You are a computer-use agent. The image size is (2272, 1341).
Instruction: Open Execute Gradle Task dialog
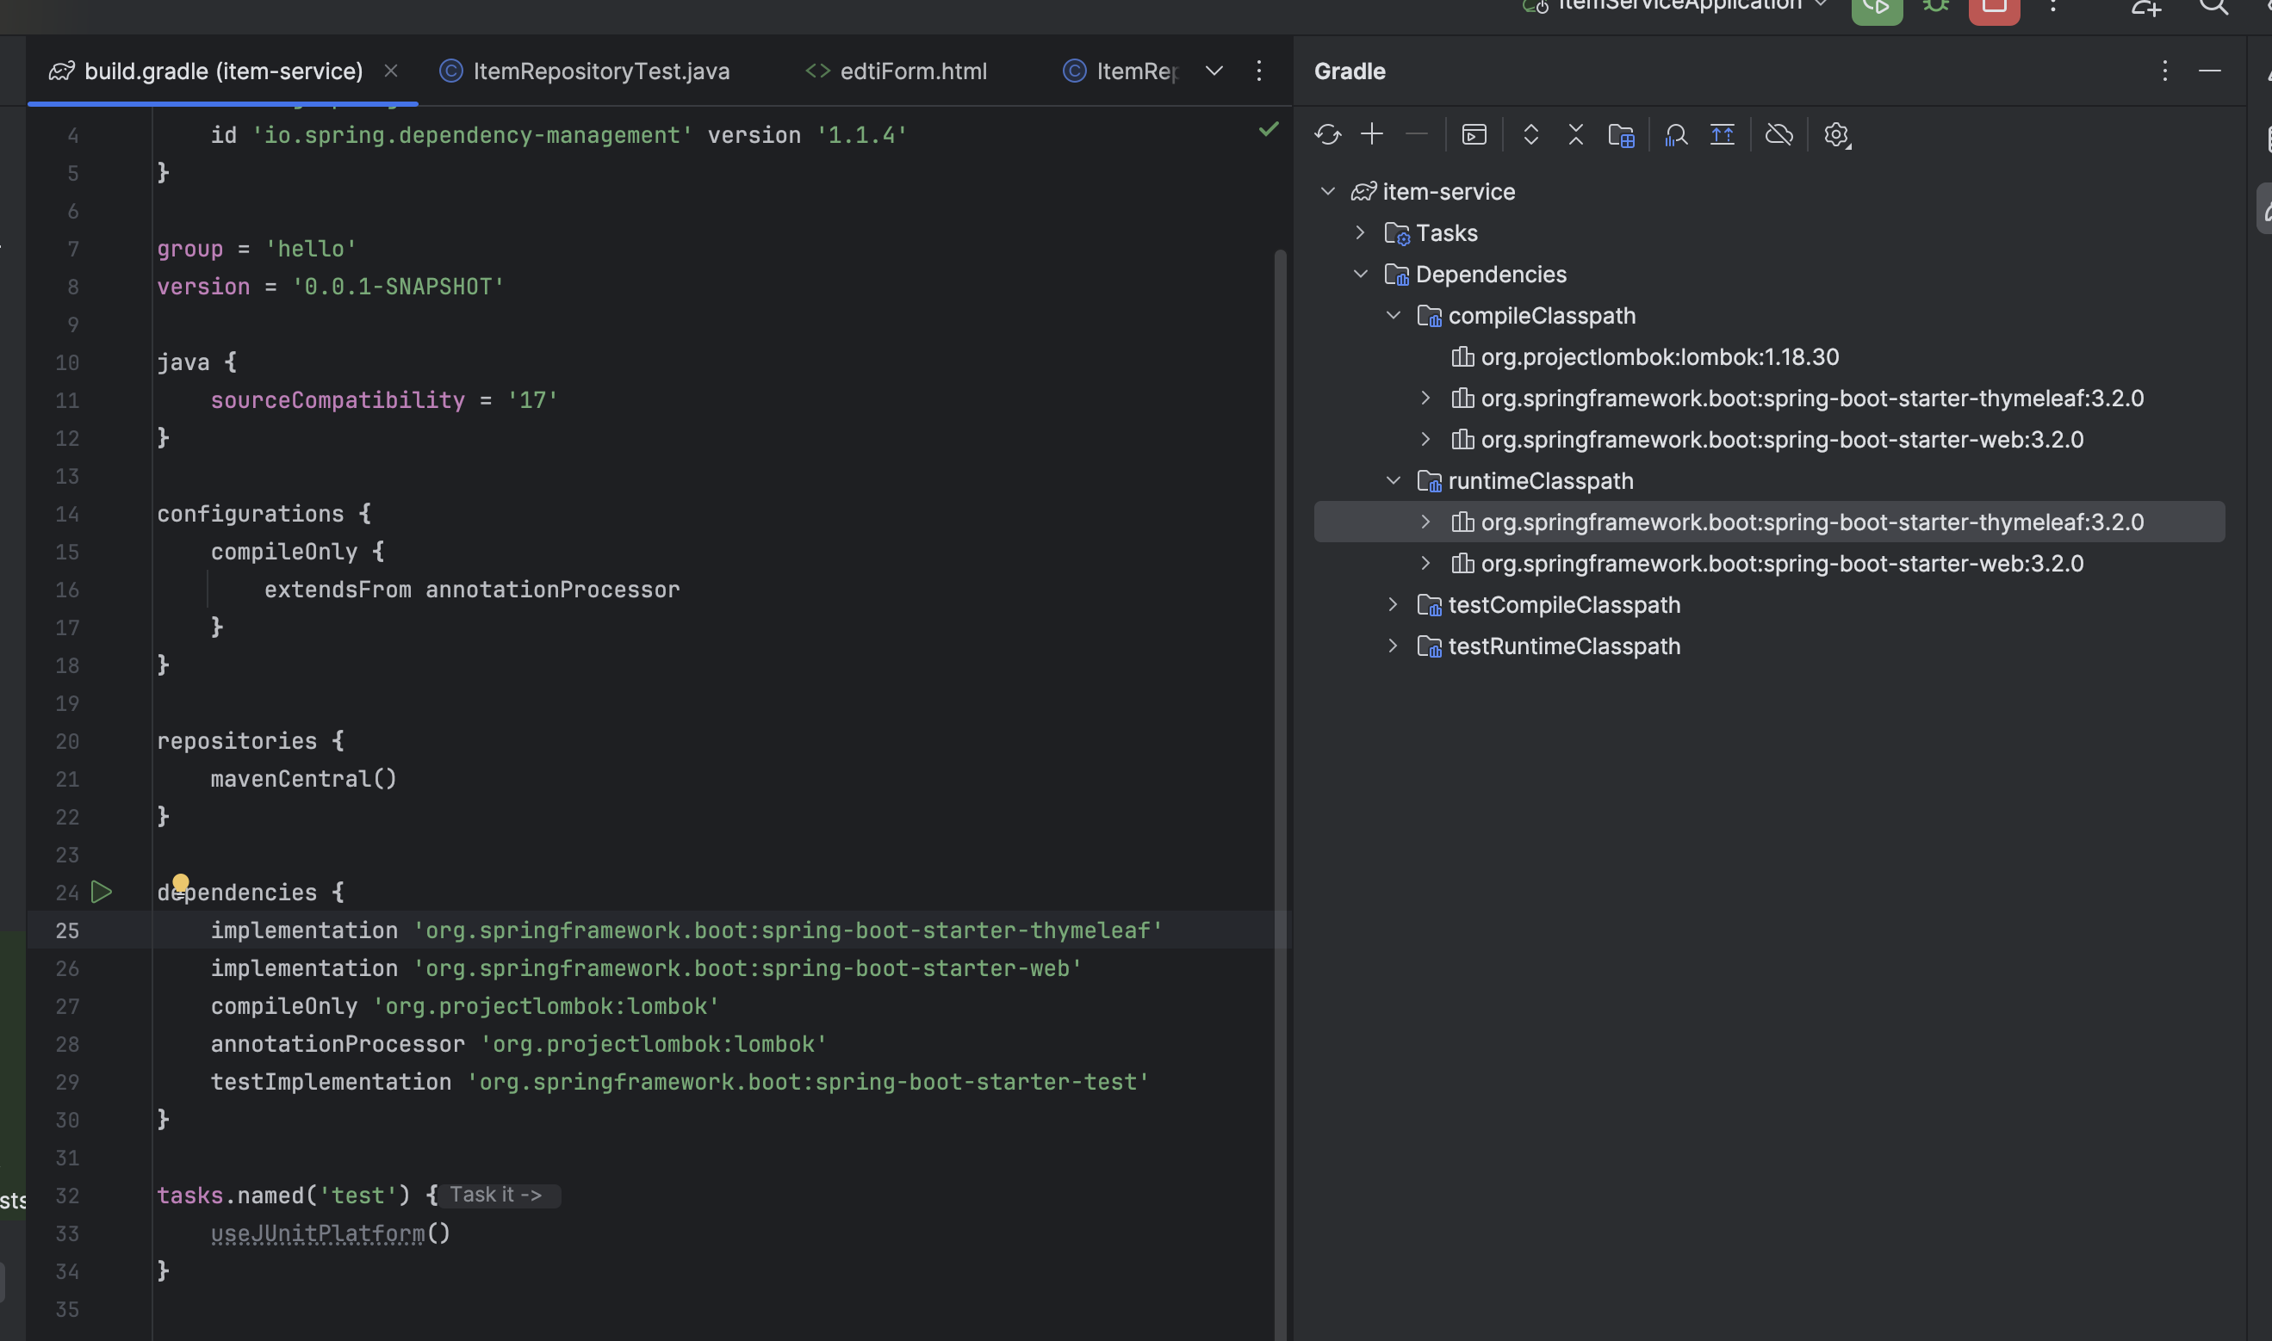pos(1474,134)
